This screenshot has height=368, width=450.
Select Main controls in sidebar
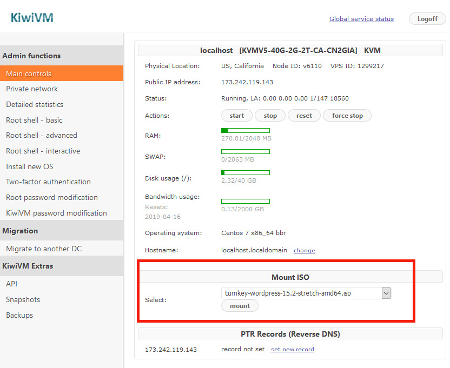29,73
